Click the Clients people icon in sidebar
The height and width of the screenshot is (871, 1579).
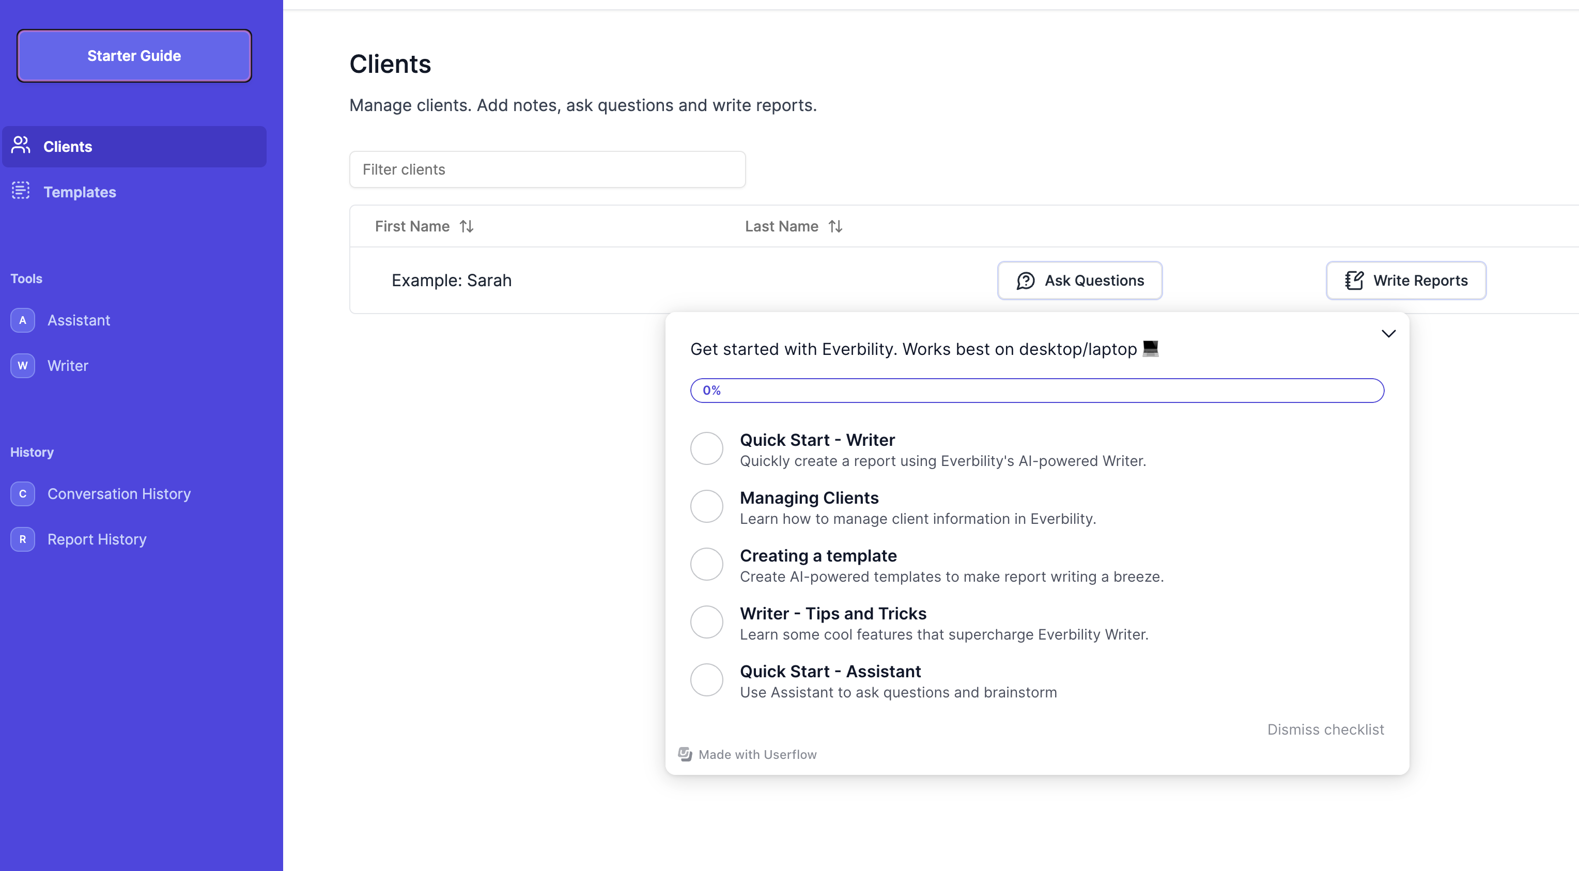(21, 146)
